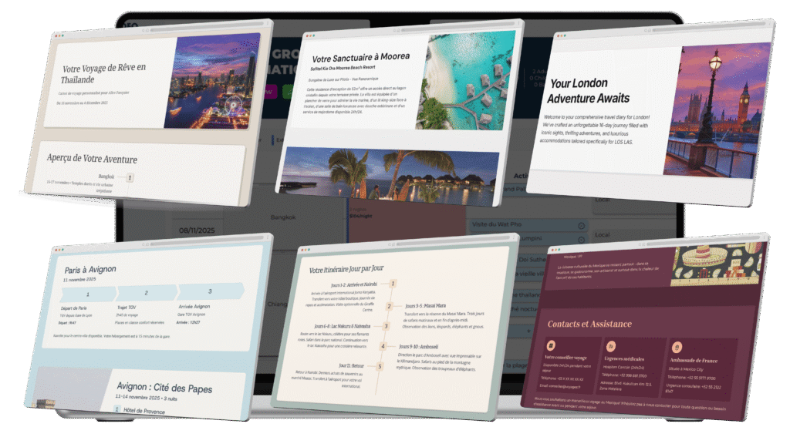Click the Ambassade de France icon

click(677, 348)
